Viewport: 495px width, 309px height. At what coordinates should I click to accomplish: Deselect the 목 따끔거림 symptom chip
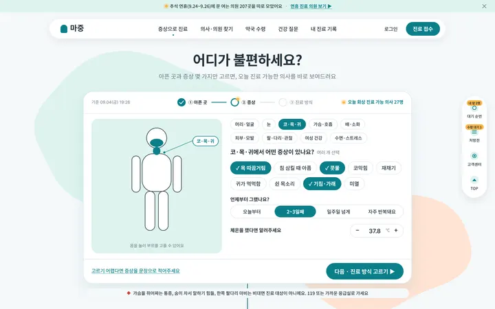click(x=251, y=168)
